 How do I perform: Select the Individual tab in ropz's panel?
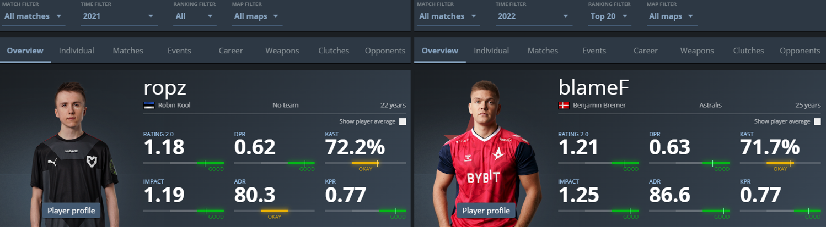coord(77,51)
